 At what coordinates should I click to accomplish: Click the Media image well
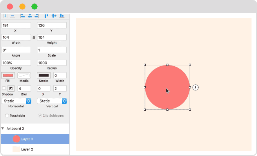coord(24,75)
